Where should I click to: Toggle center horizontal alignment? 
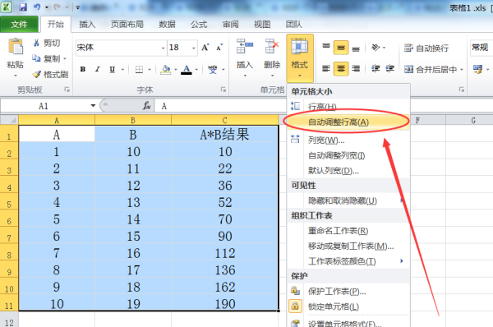pos(341,68)
